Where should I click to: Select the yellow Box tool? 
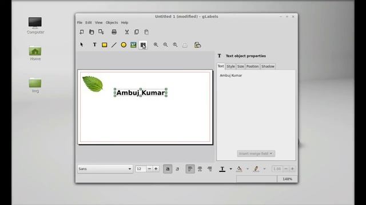click(104, 45)
